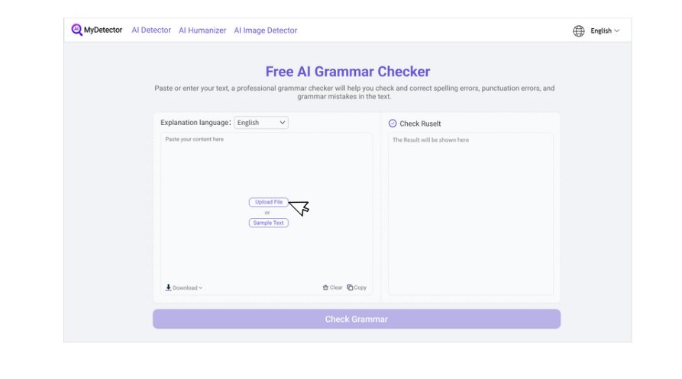
Task: Click the Copy text label
Action: (360, 287)
